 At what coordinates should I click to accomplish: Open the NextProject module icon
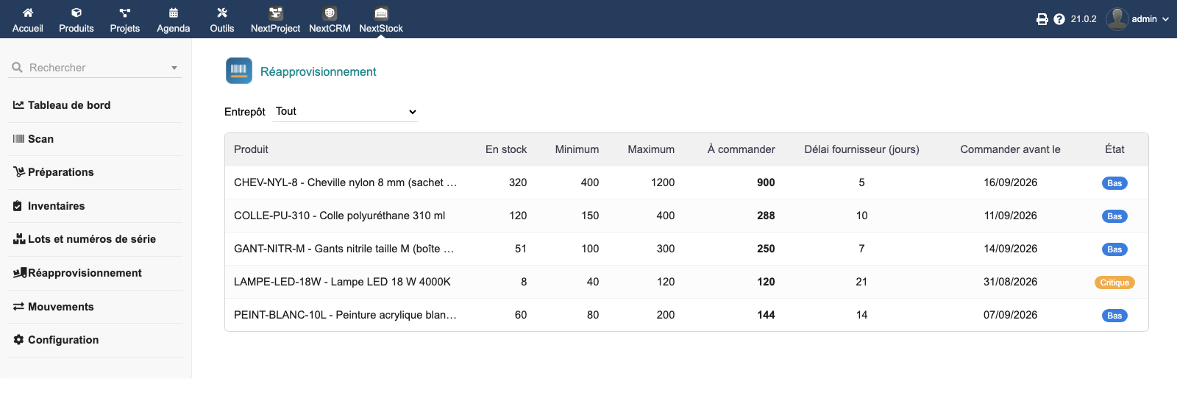click(275, 13)
